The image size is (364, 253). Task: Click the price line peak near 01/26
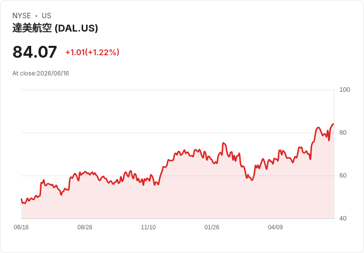click(x=224, y=144)
